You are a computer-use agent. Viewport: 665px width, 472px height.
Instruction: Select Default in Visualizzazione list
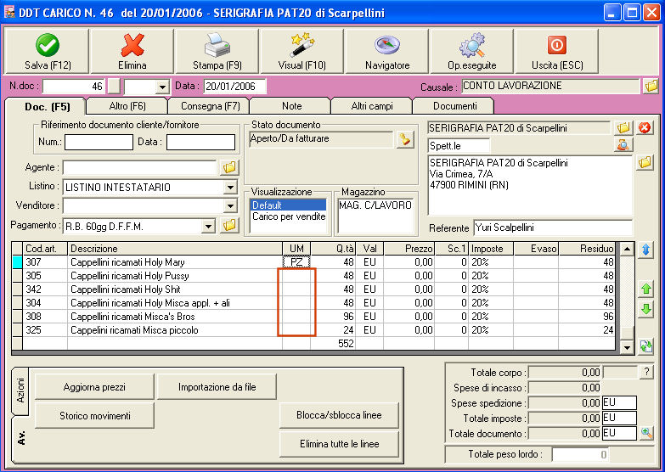click(288, 205)
